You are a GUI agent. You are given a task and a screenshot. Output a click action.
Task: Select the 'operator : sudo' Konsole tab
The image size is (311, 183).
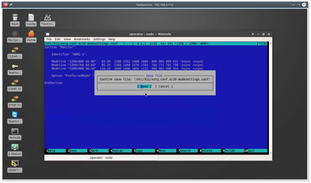[101, 158]
